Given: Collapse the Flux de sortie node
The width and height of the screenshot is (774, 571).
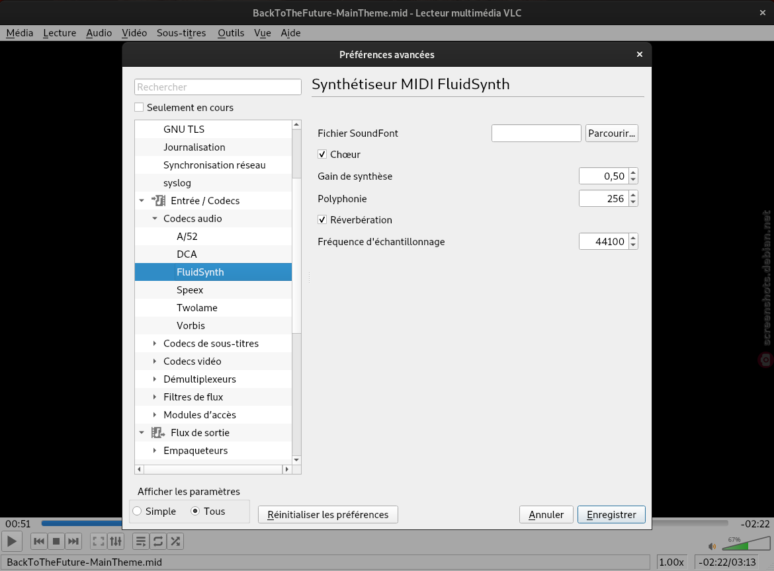Looking at the screenshot, I should [x=142, y=432].
